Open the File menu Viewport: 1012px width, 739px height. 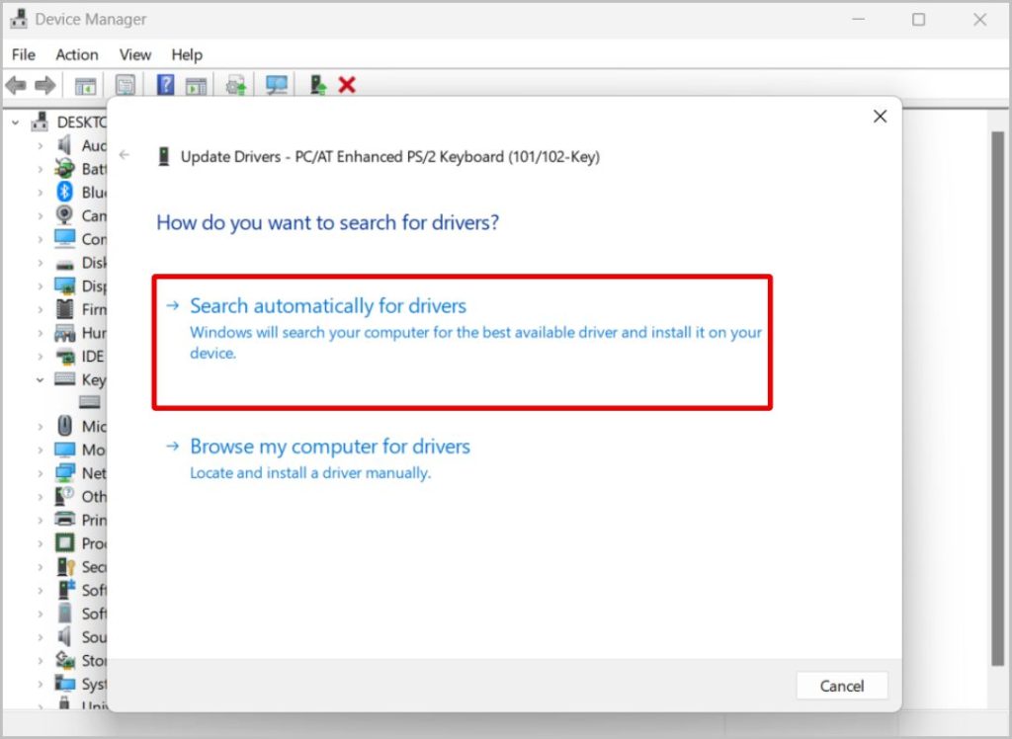pos(24,55)
